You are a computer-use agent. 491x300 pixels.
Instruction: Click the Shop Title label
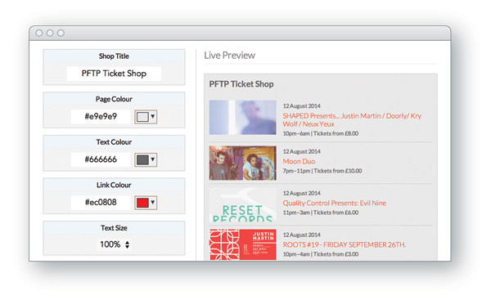[114, 56]
